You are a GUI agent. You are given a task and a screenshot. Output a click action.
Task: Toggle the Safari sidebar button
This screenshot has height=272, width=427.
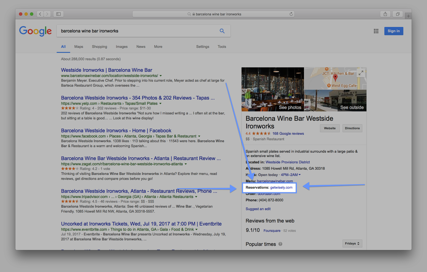pyautogui.click(x=58, y=14)
